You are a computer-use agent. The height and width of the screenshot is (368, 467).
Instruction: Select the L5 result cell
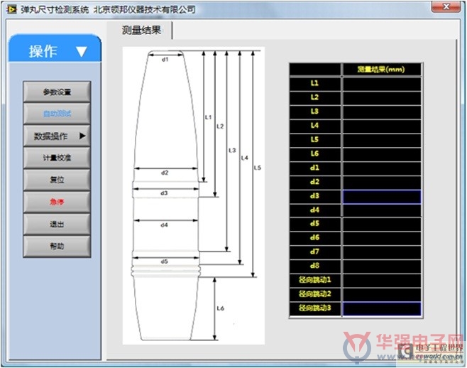tap(382, 139)
